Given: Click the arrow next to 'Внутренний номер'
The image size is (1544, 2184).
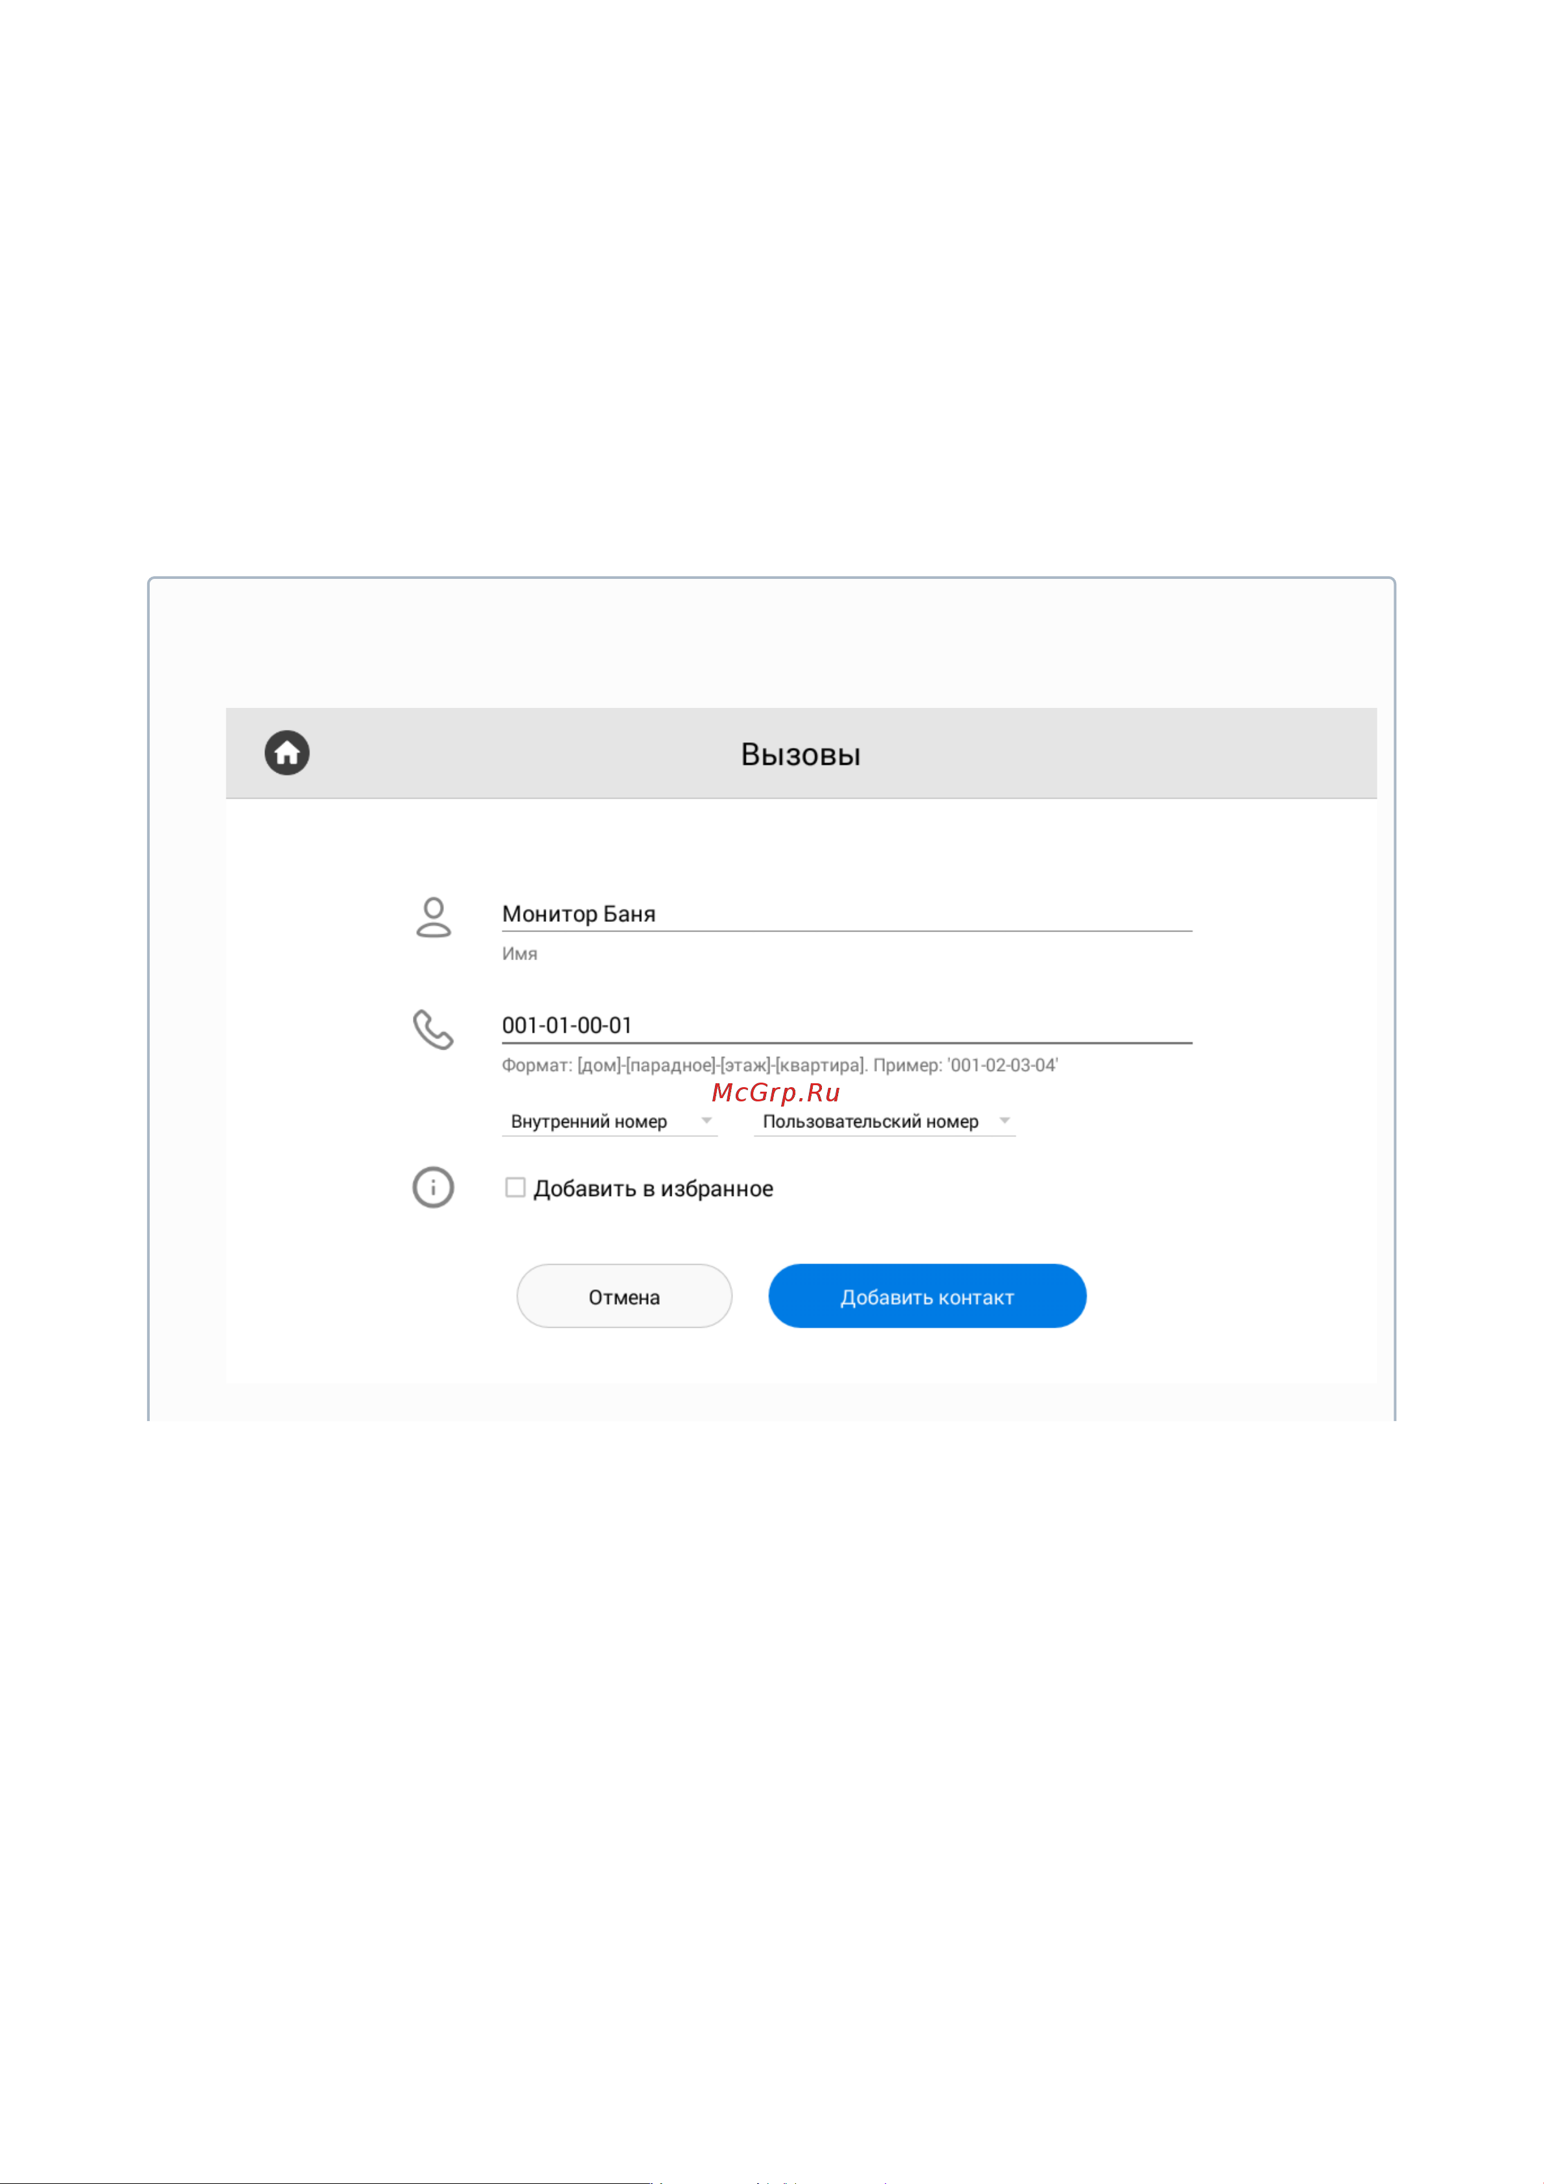Looking at the screenshot, I should click(x=706, y=1121).
